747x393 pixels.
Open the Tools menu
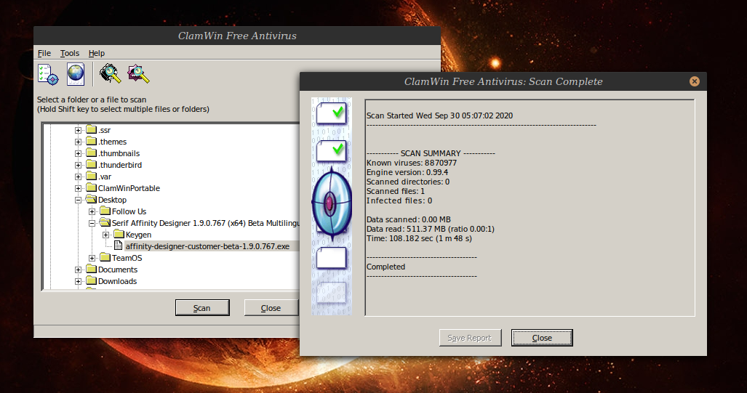(x=70, y=53)
